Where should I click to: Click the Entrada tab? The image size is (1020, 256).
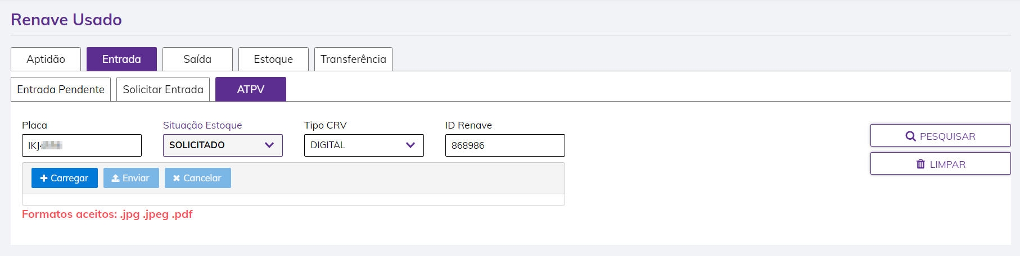[x=121, y=59]
